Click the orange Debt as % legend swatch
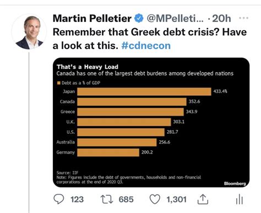Image resolution: width=261 pixels, height=213 pixels. [x=59, y=83]
